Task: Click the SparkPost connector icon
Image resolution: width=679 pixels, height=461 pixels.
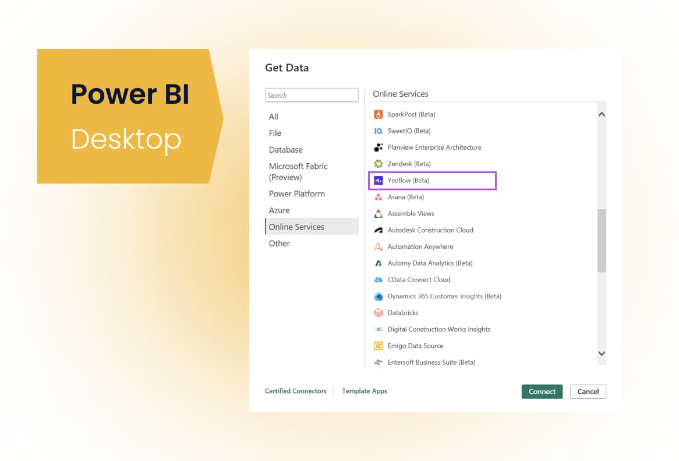Action: (x=378, y=114)
